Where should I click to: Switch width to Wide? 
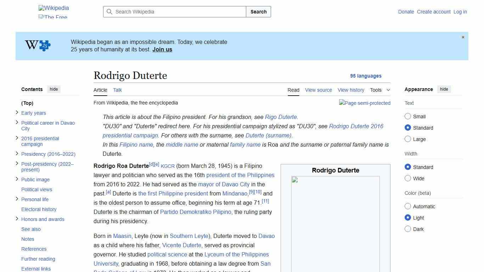point(408,178)
